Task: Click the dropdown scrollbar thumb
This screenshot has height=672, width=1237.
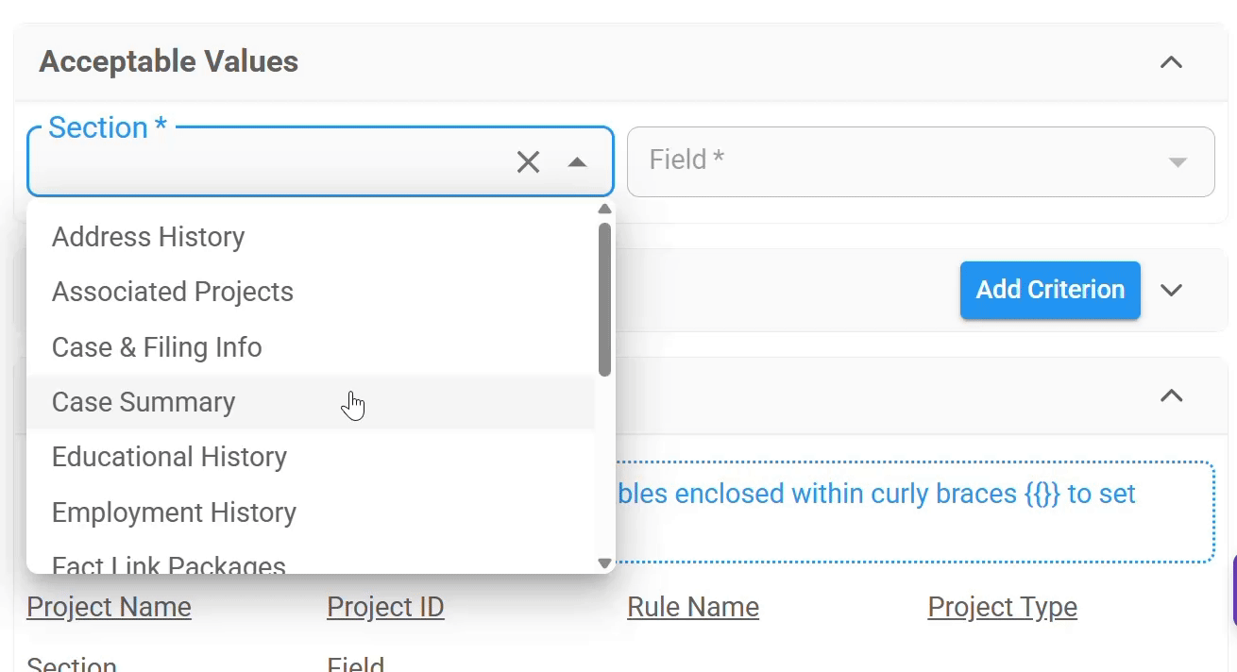Action: pyautogui.click(x=605, y=299)
